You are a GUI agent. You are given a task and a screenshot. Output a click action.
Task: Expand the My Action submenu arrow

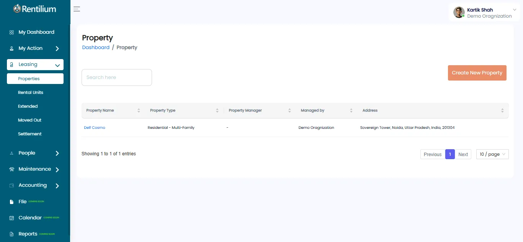[x=57, y=49]
